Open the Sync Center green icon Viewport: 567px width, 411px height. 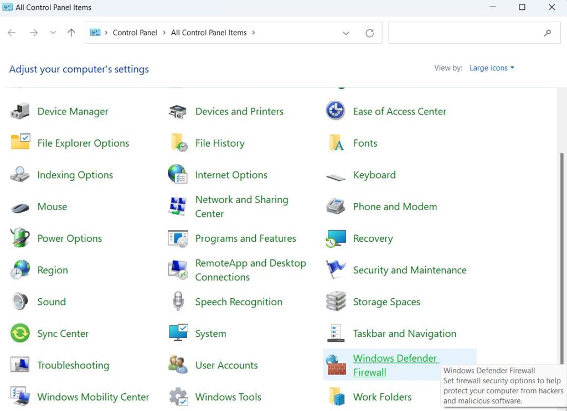20,333
